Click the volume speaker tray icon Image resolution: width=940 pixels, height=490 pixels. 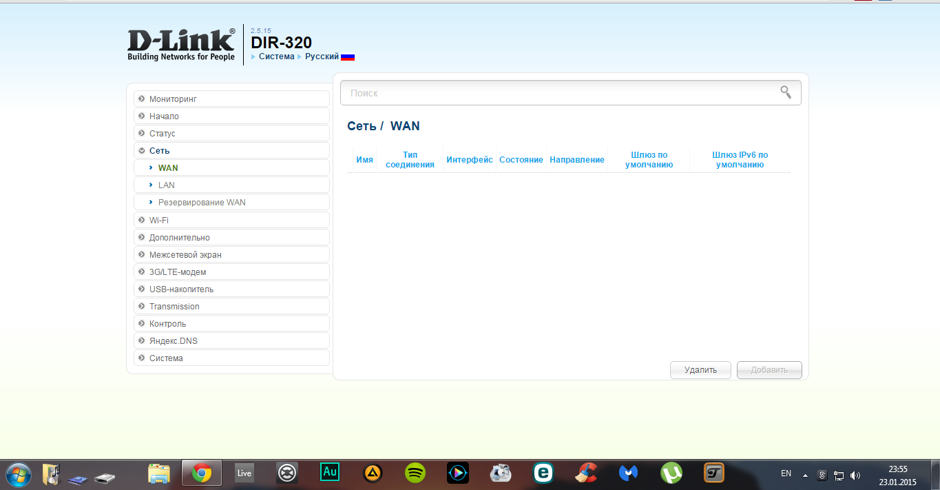tap(855, 475)
